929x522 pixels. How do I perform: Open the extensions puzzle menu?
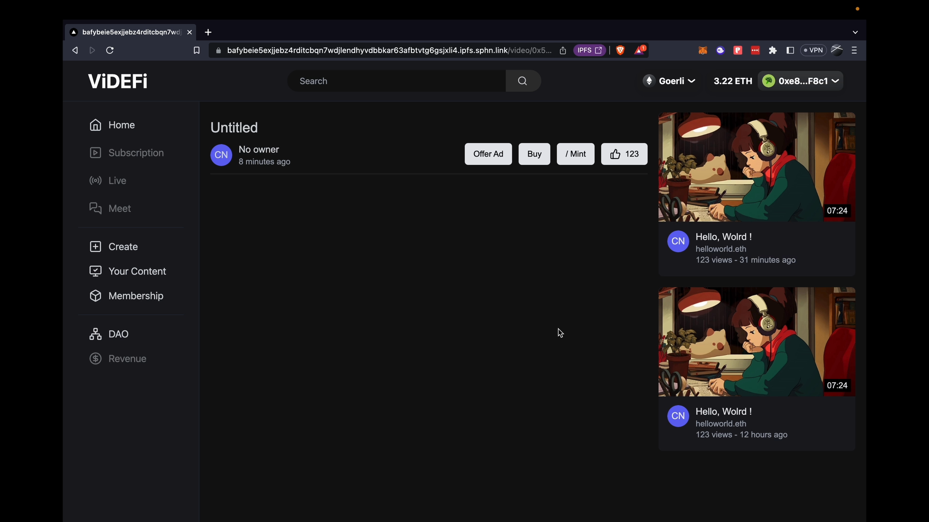[773, 50]
